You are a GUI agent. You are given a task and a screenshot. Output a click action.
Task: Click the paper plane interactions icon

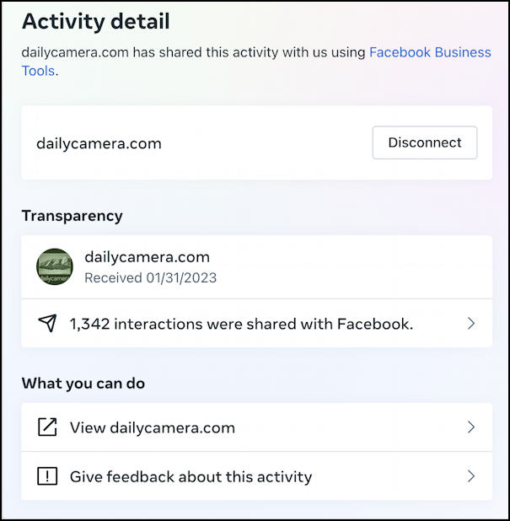click(x=47, y=323)
